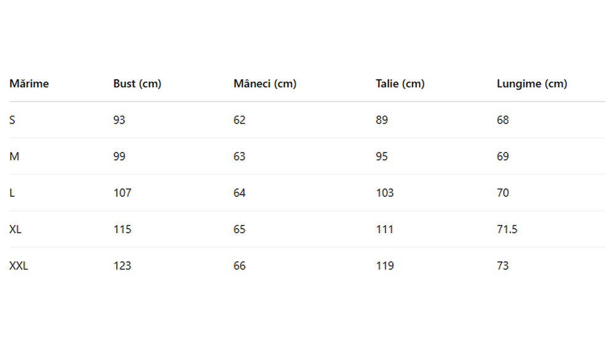
Task: Select sleeve value 65 in XL row
Action: [239, 229]
